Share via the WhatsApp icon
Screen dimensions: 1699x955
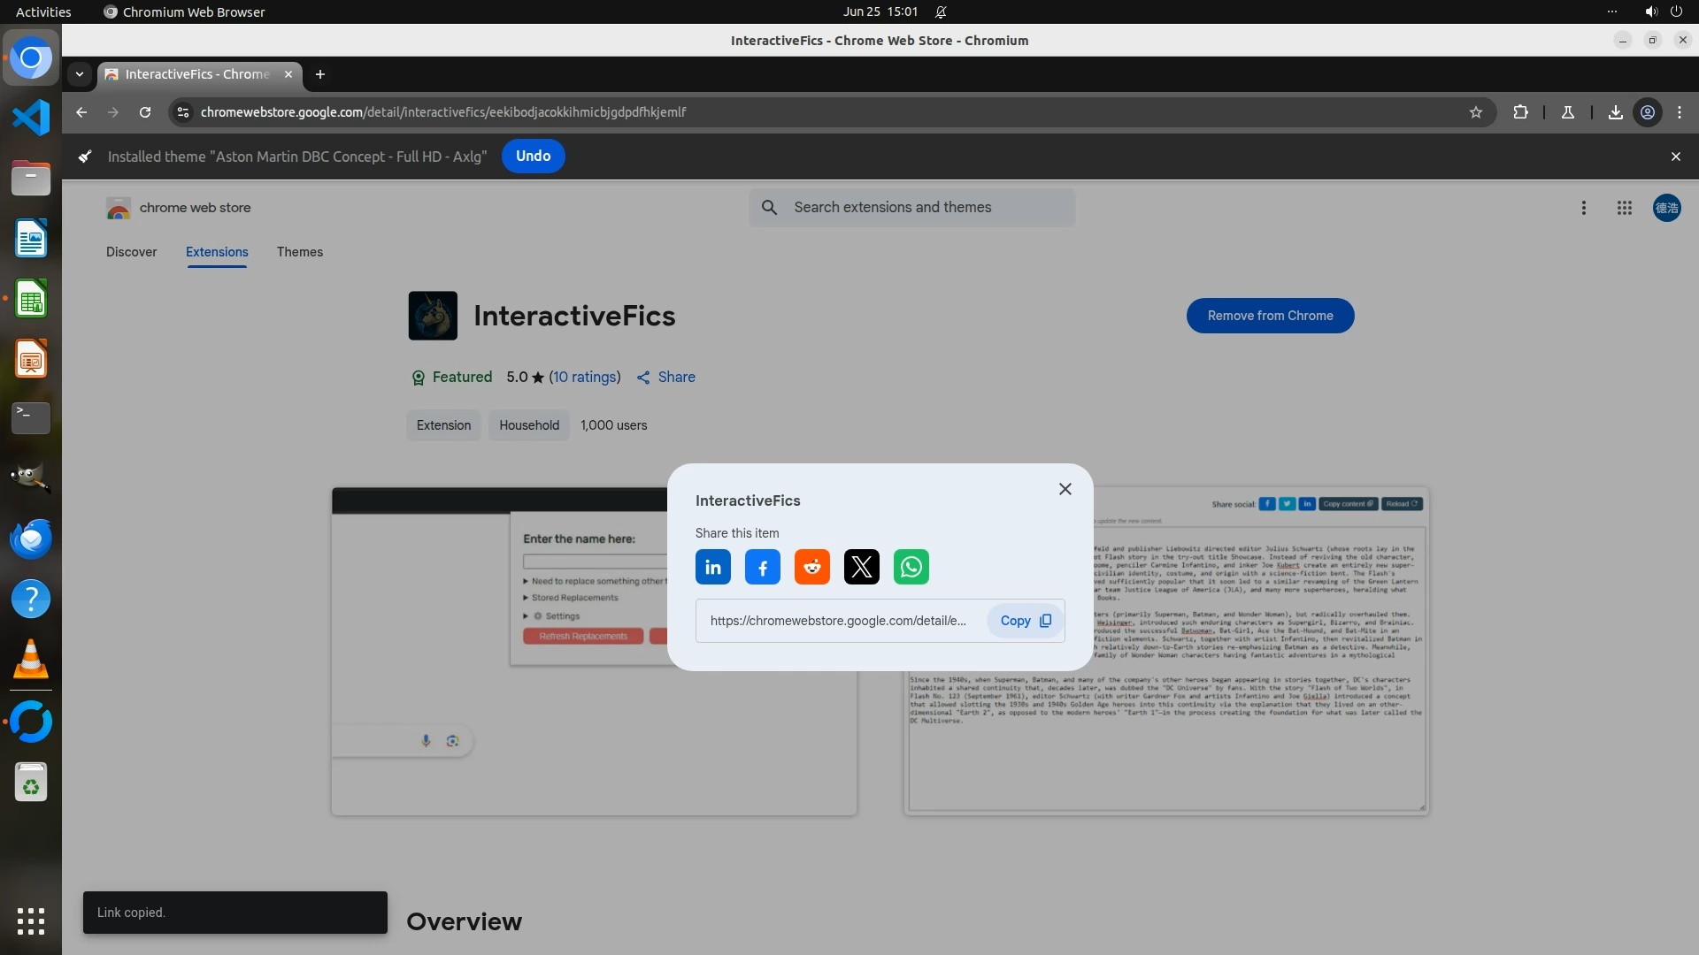(911, 567)
